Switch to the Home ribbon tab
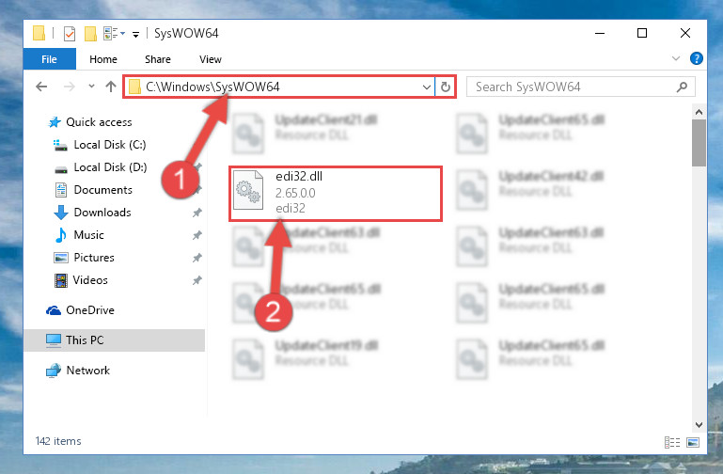The height and width of the screenshot is (474, 723). pyautogui.click(x=103, y=59)
